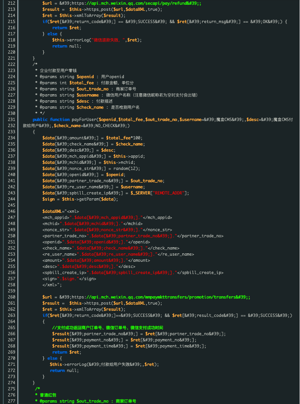The width and height of the screenshot is (300, 404).
Task: Click the '</re_user_name>' closing tag
Action: pos(176,254)
